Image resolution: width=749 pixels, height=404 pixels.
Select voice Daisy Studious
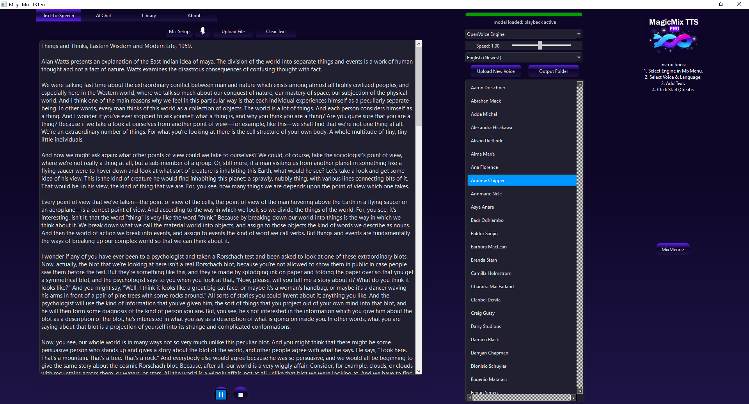pos(522,326)
